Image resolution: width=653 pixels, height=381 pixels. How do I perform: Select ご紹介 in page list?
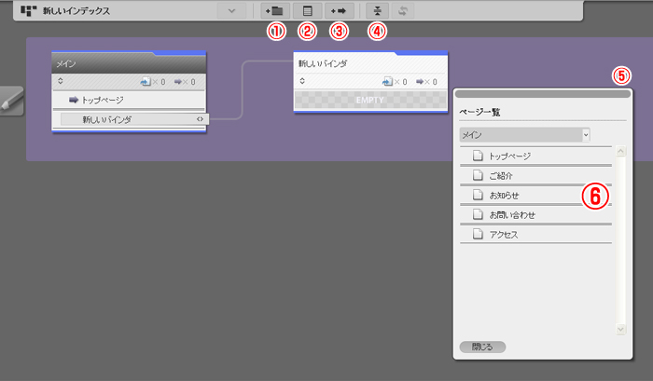(x=536, y=175)
